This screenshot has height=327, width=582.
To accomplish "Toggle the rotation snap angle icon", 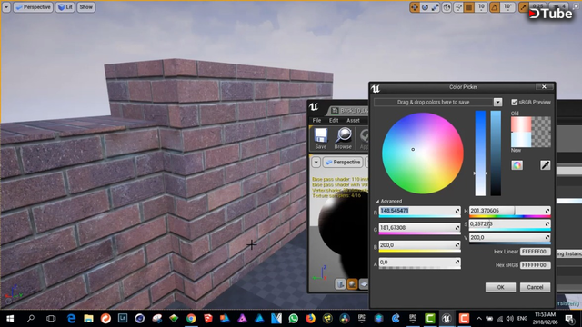I will click(495, 7).
